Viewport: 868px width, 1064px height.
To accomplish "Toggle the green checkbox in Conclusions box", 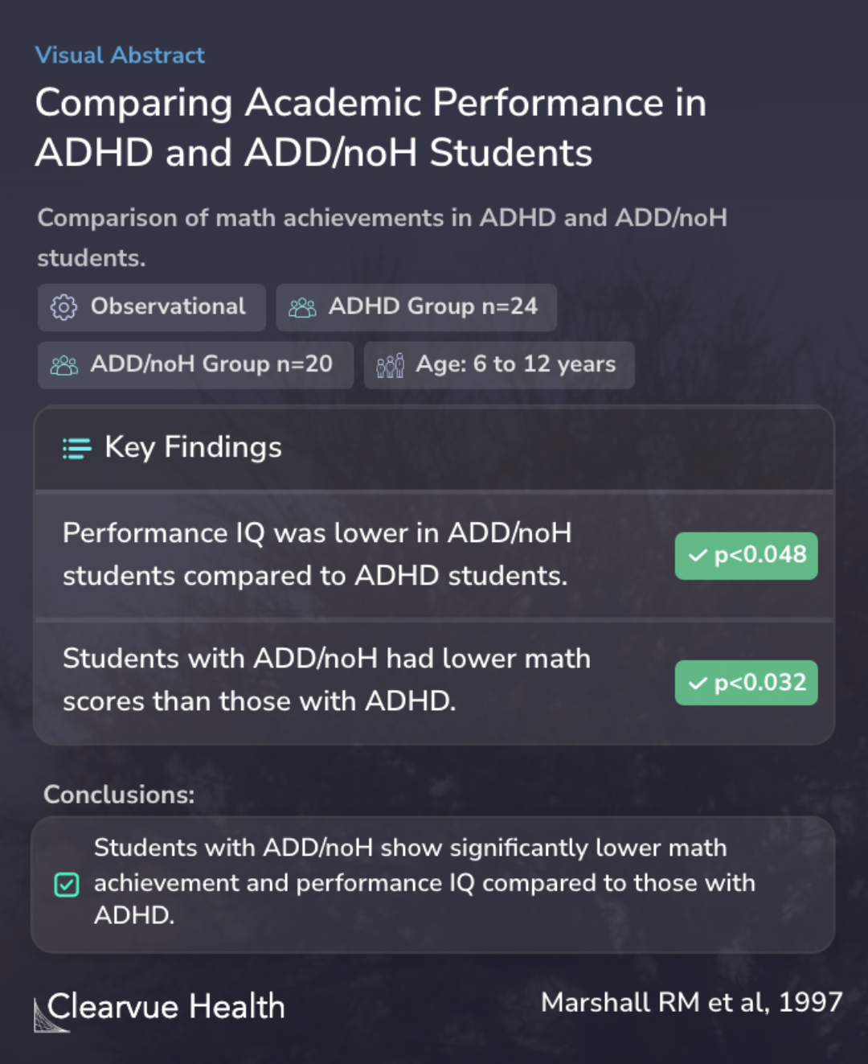I will tap(67, 885).
